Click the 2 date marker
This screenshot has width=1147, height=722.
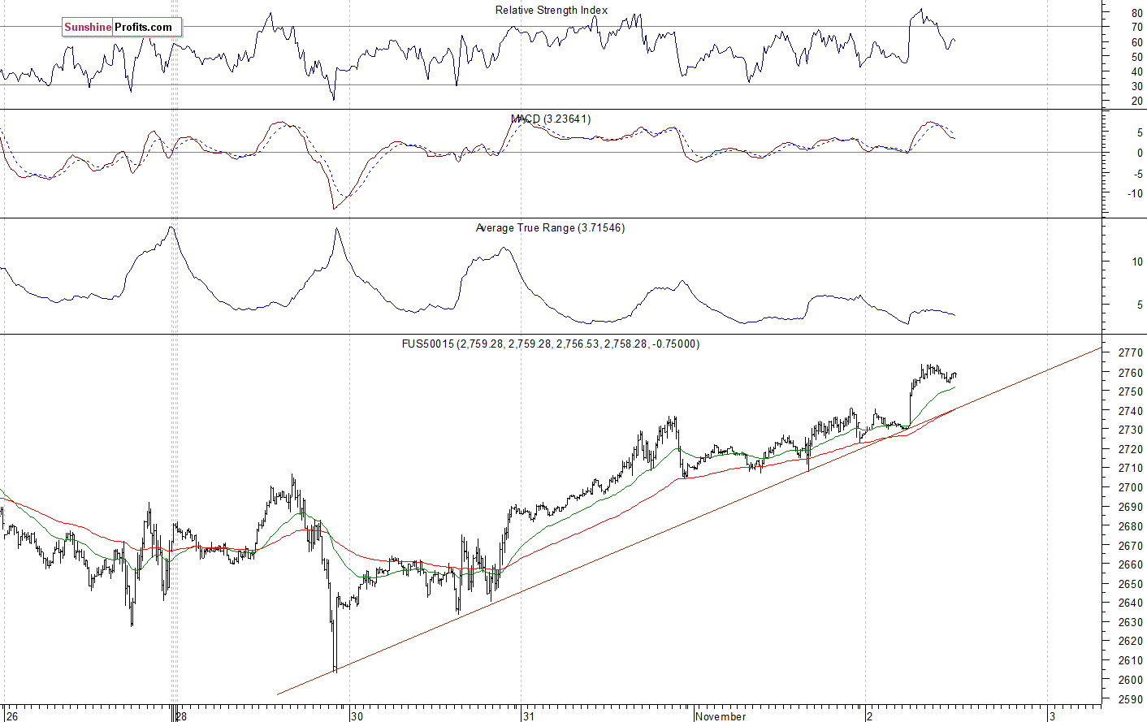click(869, 716)
